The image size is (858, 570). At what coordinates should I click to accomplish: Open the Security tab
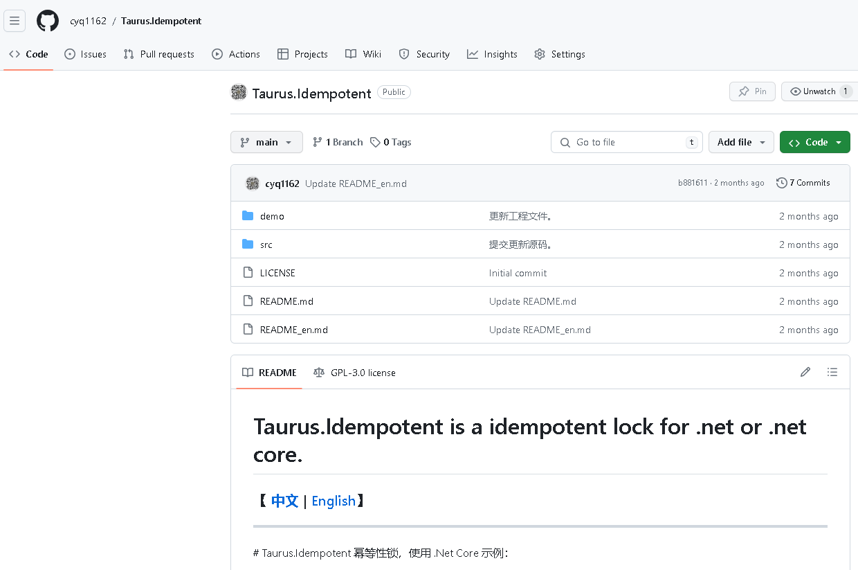pyautogui.click(x=424, y=54)
